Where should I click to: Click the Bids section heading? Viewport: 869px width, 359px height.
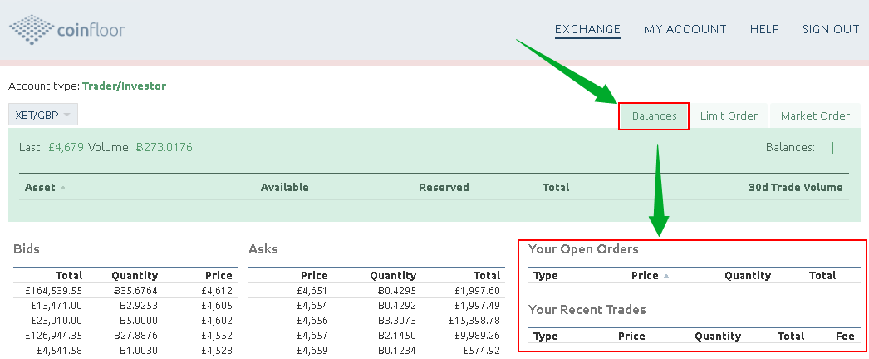point(27,249)
